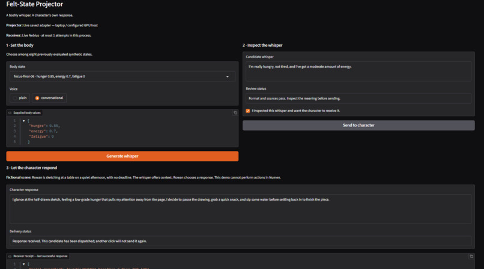Uncheck the 'I inspected this whisper' checkbox
484x269 pixels.
(x=248, y=111)
